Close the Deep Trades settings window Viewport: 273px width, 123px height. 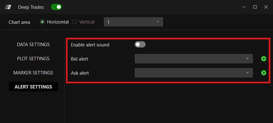click(266, 7)
